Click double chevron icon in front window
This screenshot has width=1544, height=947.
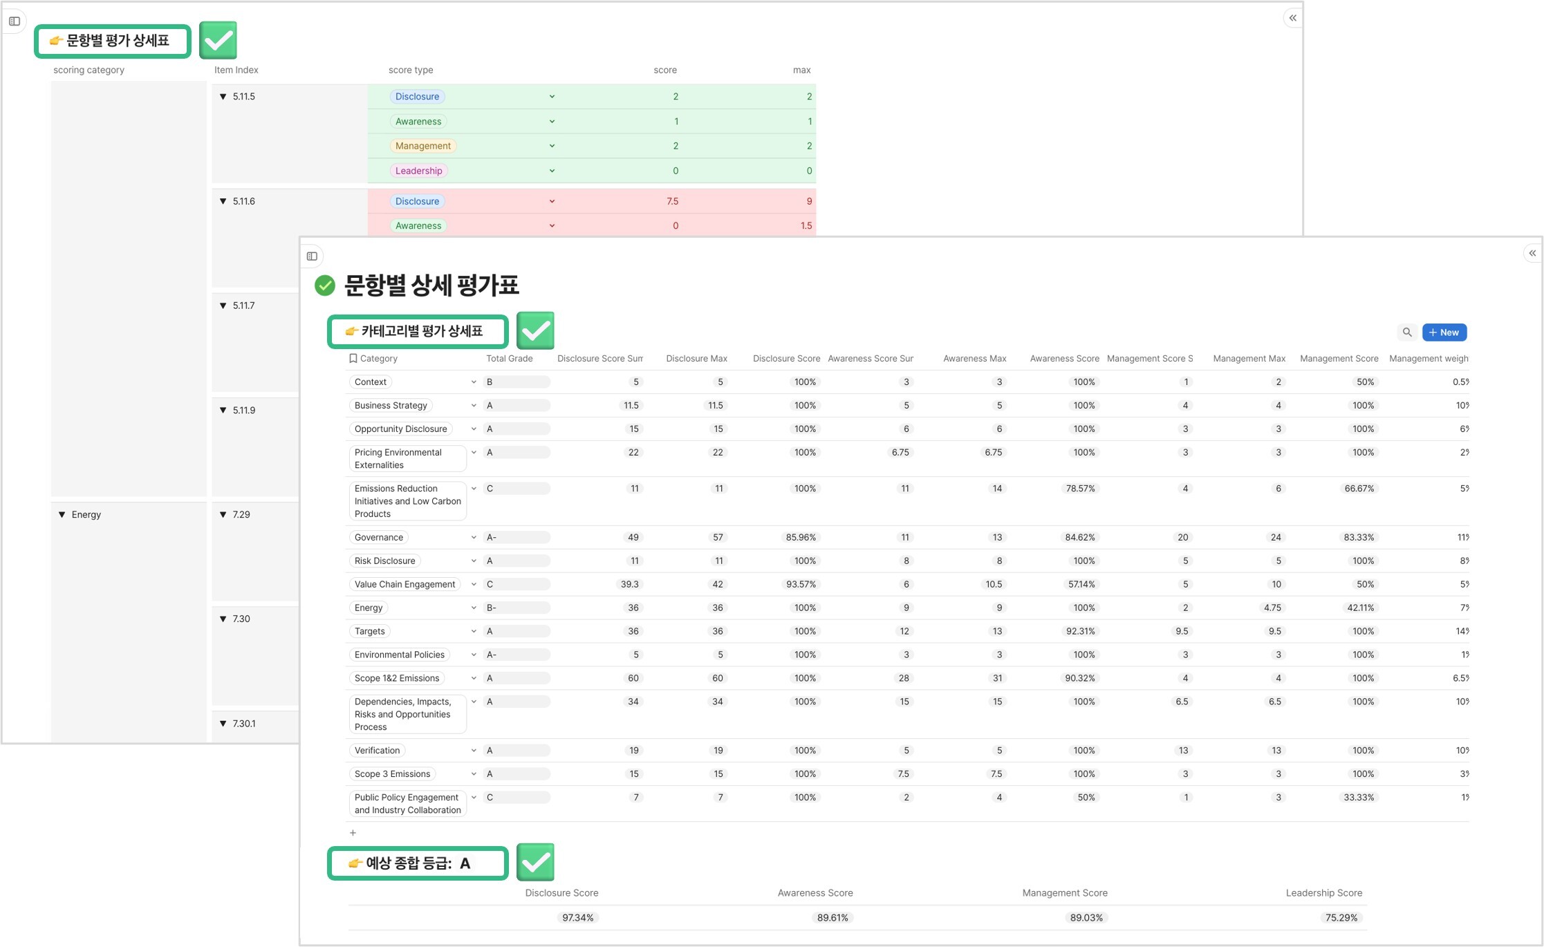tap(1532, 253)
